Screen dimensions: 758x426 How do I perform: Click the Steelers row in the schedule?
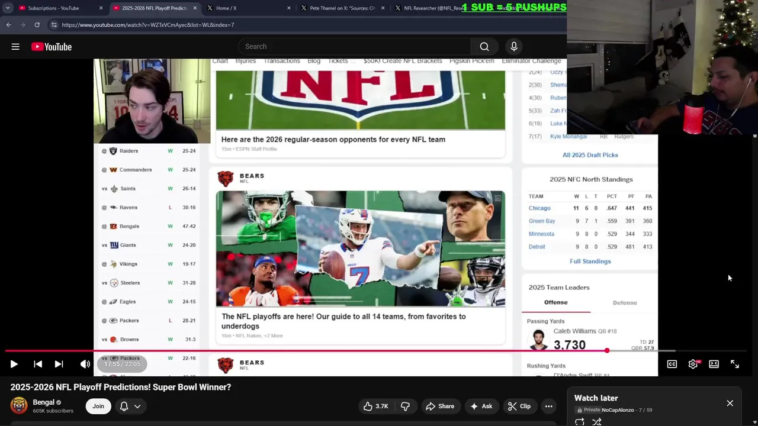click(148, 283)
